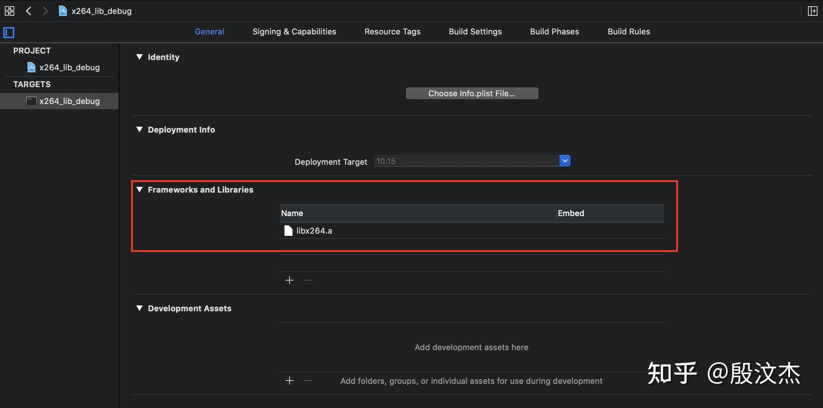Collapse the Deployment Info section
The image size is (823, 408).
pyautogui.click(x=139, y=129)
